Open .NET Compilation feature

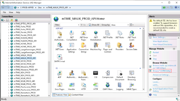(72, 35)
